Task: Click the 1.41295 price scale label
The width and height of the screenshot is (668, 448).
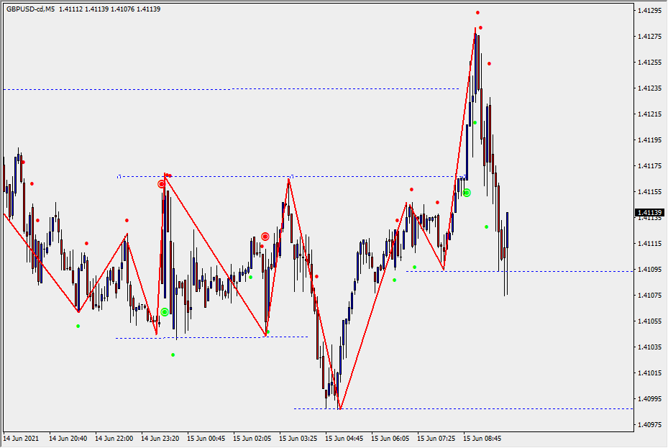Action: tap(649, 10)
